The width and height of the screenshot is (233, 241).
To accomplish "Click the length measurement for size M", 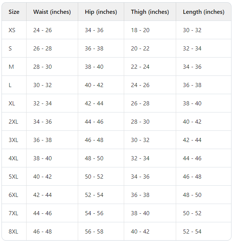I will click(192, 67).
